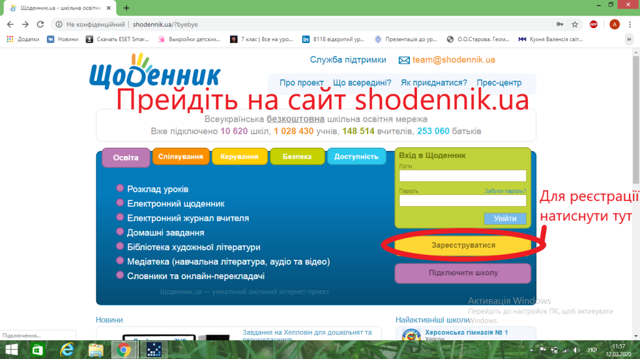Click the saved password key icon

coord(560,24)
